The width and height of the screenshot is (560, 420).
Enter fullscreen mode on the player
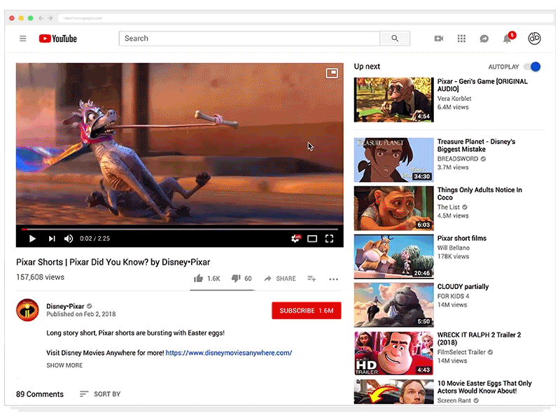pos(329,239)
